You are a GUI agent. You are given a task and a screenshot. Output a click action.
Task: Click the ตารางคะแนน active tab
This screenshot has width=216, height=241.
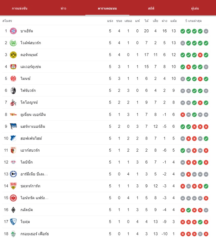tap(107, 8)
